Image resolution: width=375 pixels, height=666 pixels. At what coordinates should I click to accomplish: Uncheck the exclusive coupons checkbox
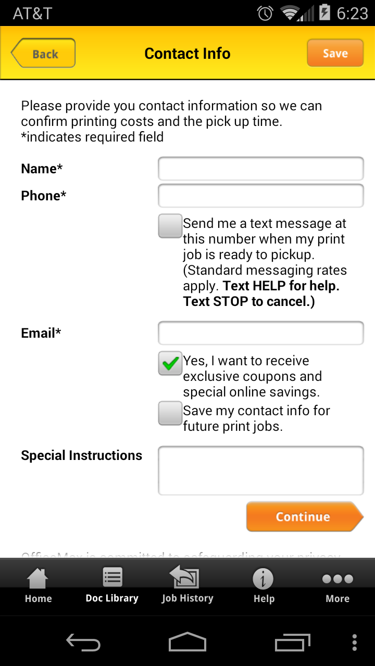pos(170,364)
